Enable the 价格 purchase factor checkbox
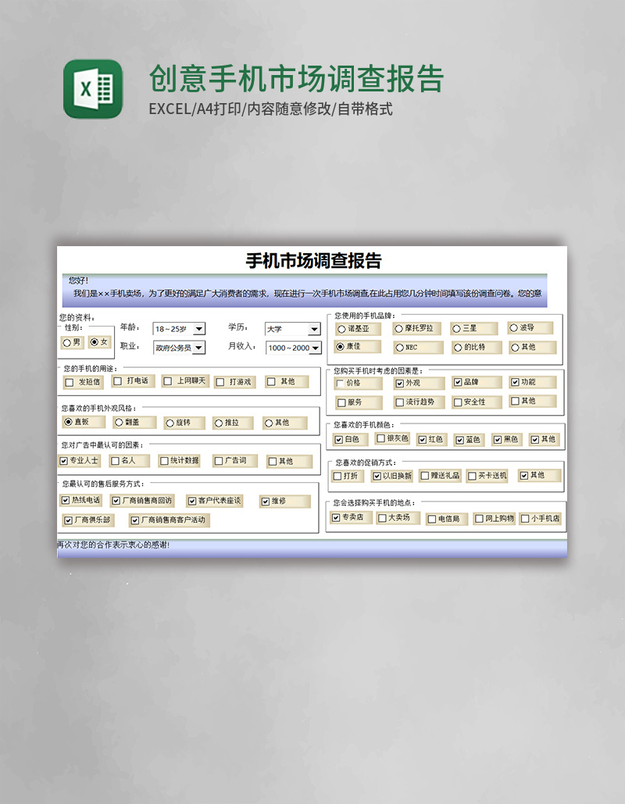Screen dimensions: 625x804 (338, 383)
